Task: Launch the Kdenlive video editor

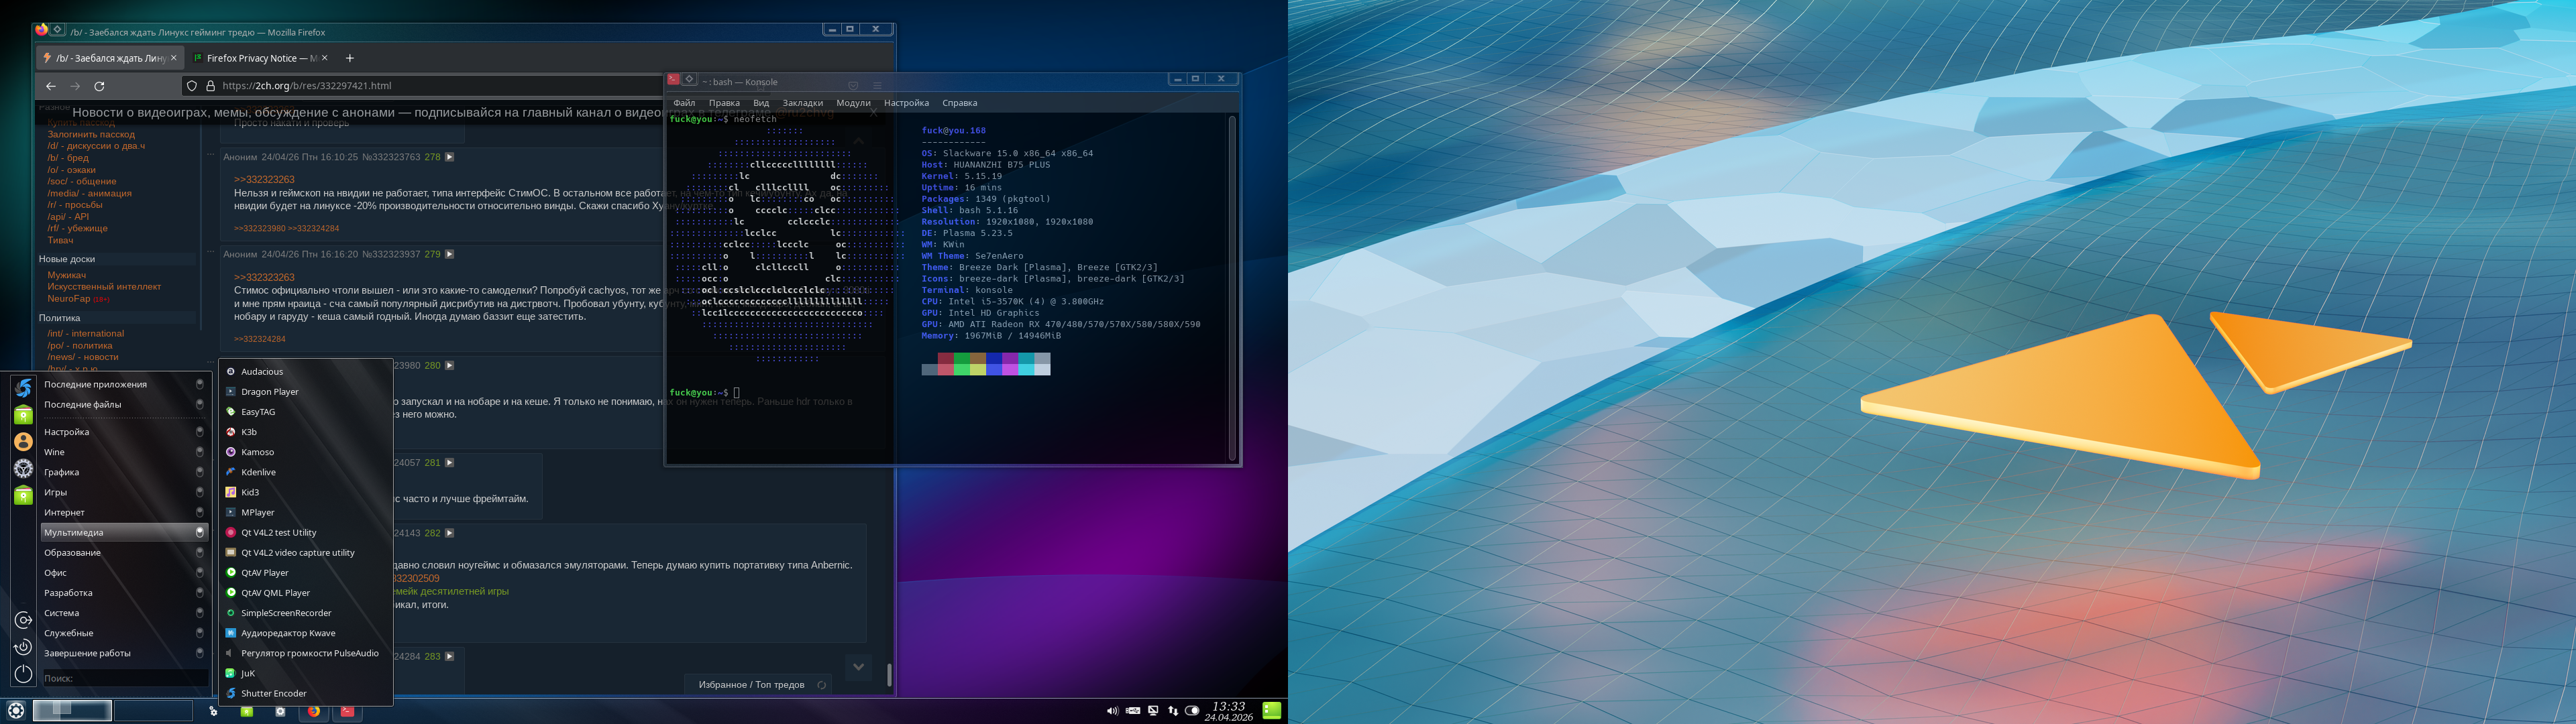Action: pyautogui.click(x=305, y=472)
